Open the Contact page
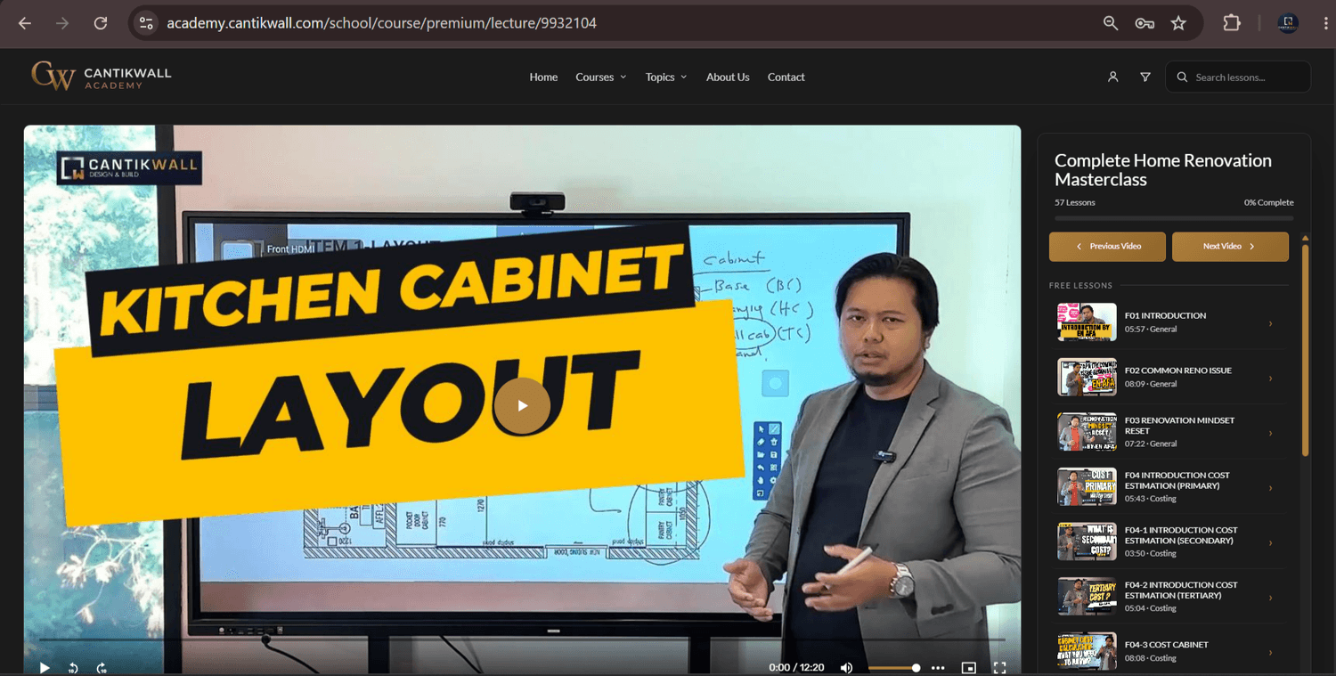 [786, 77]
